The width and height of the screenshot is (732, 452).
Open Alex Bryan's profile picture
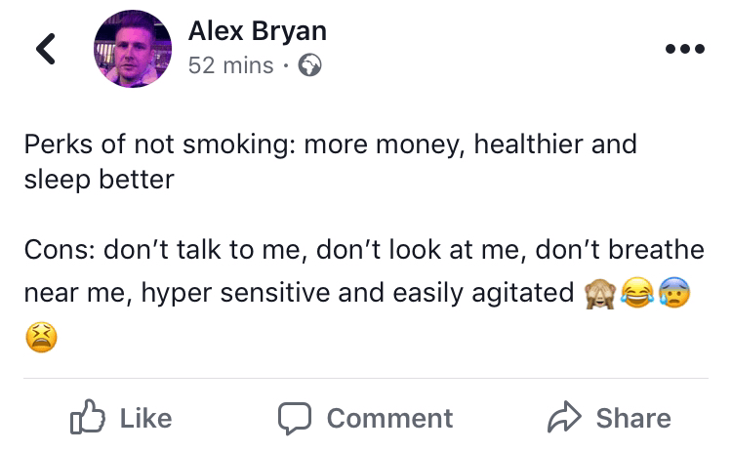coord(132,49)
